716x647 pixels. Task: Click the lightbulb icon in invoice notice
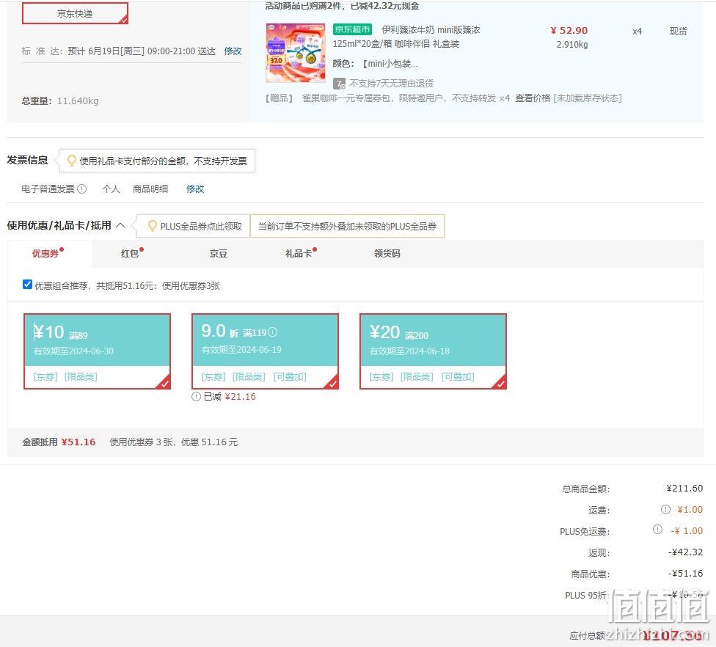click(x=72, y=160)
